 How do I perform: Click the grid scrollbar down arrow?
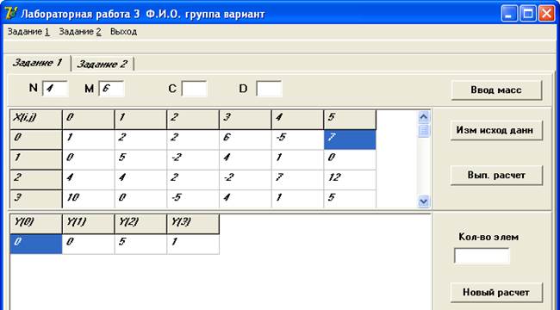(x=424, y=201)
